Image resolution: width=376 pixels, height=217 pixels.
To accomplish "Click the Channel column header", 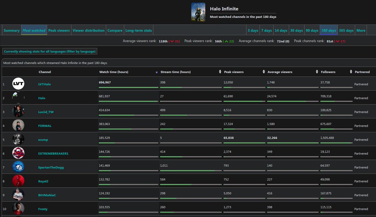I will 45,72.
